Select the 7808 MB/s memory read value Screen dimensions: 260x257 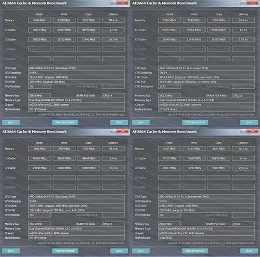pos(40,148)
